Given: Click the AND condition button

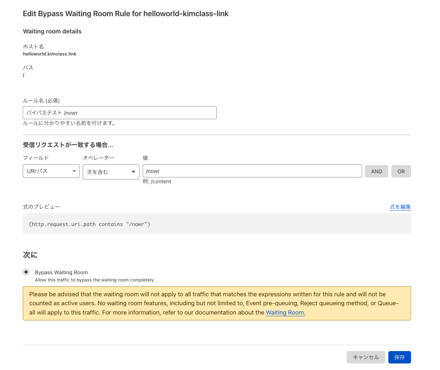Looking at the screenshot, I should pos(376,171).
